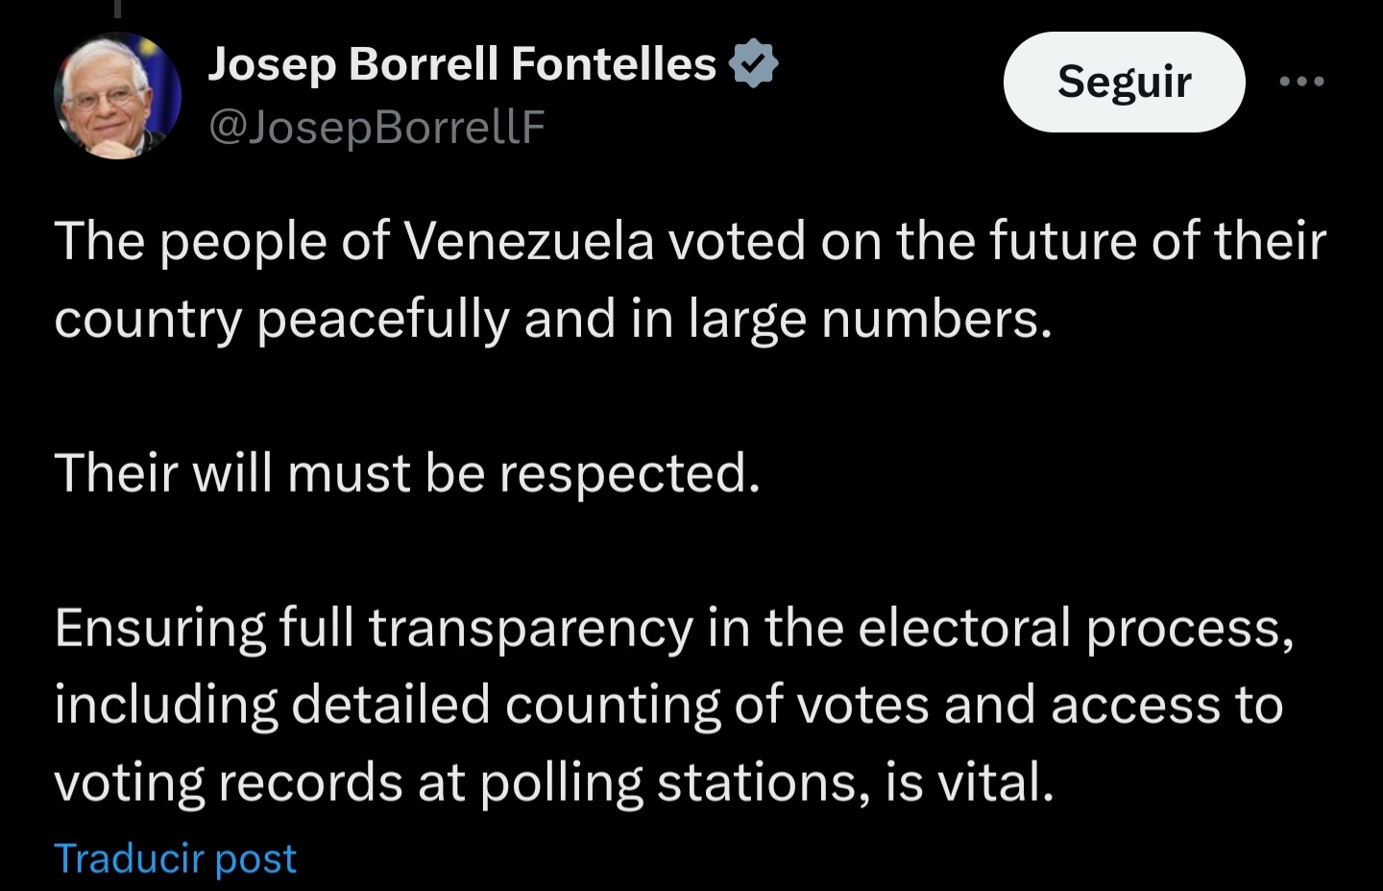Click the 'Their will must be respected' sentence

tap(407, 473)
